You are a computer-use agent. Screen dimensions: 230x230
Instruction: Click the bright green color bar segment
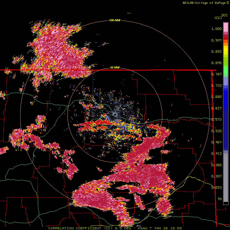tap(226, 70)
